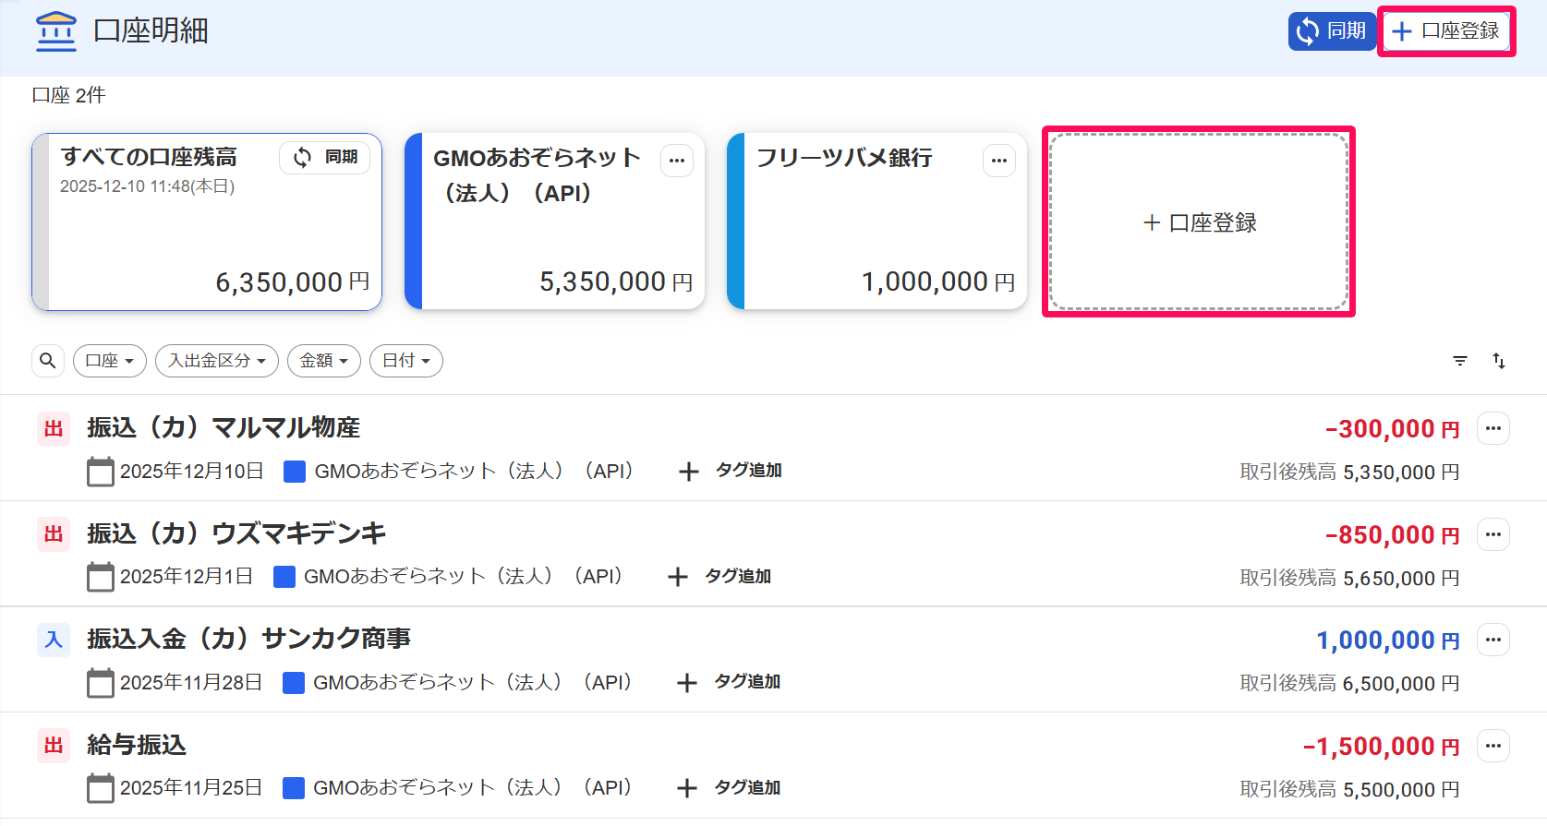Add tag to サンカク商事 transaction

tap(729, 682)
